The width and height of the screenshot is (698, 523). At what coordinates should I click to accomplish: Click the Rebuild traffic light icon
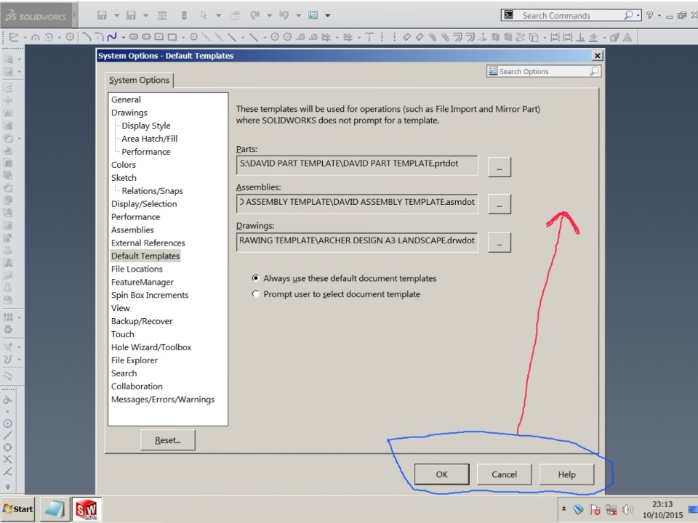pos(184,15)
